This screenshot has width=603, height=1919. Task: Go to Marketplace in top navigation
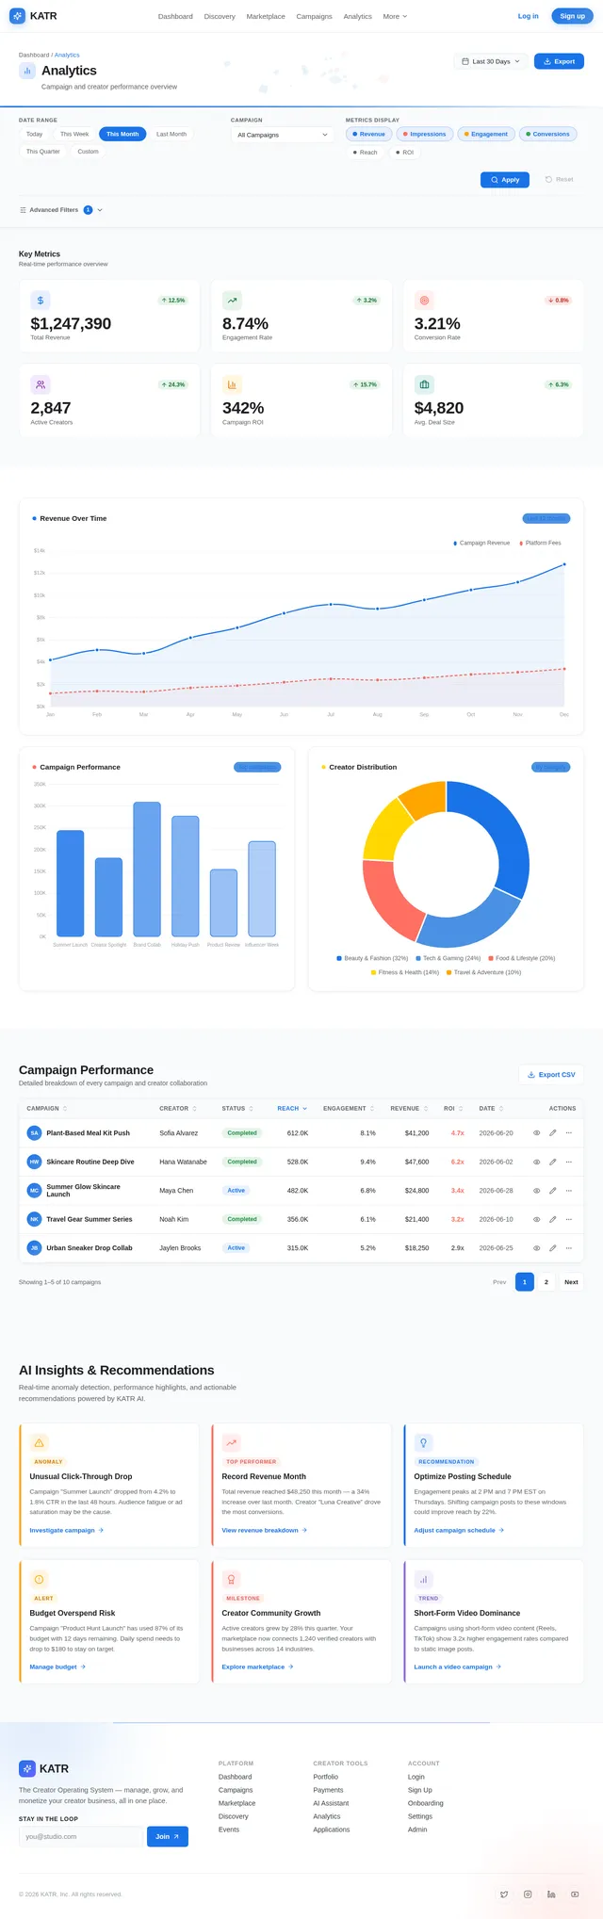pos(266,16)
